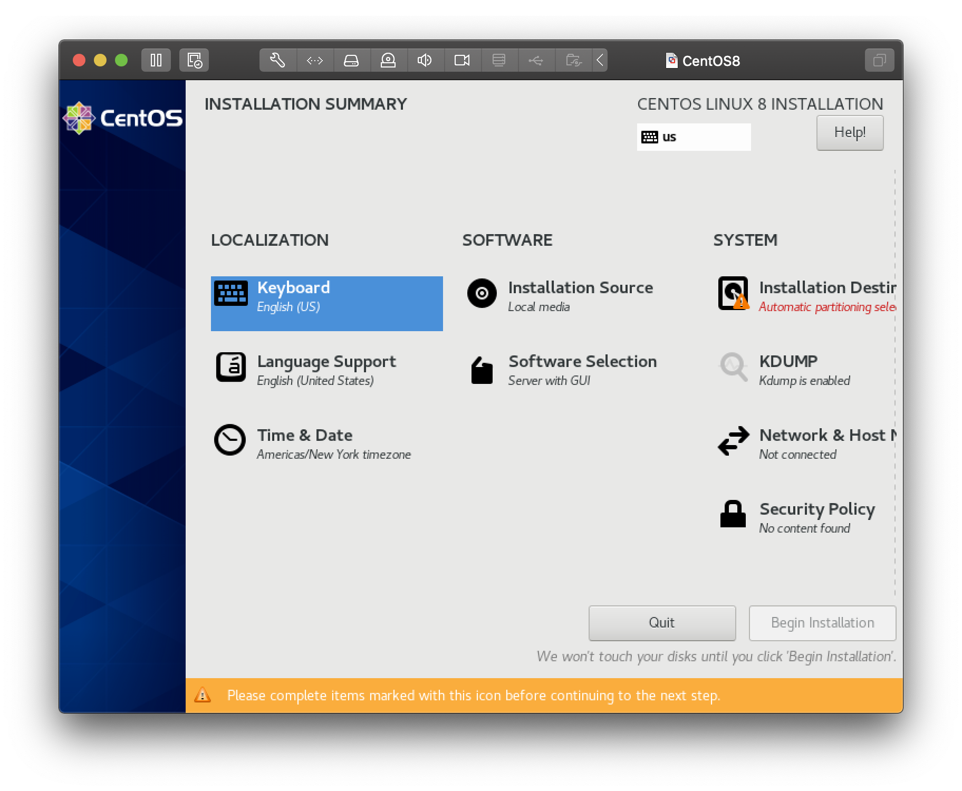
Task: Click the Software Selection package icon
Action: coord(482,370)
